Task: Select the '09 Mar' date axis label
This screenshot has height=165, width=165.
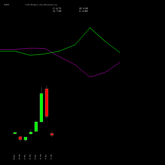Action: pos(14,157)
